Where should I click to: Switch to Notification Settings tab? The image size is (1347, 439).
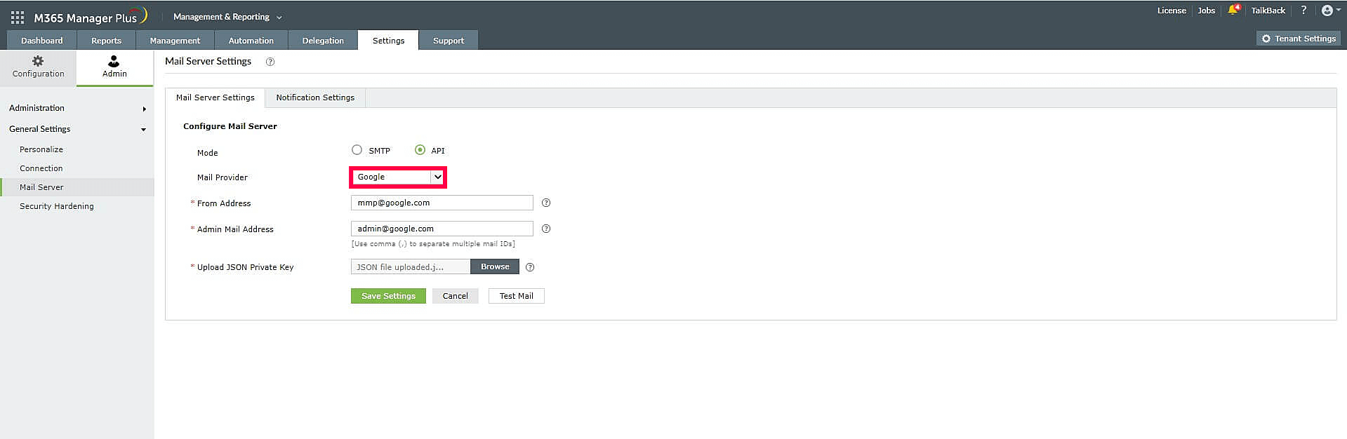pyautogui.click(x=315, y=97)
